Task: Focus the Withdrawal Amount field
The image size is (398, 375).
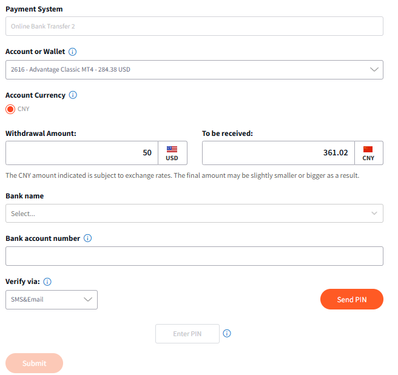Action: 82,153
